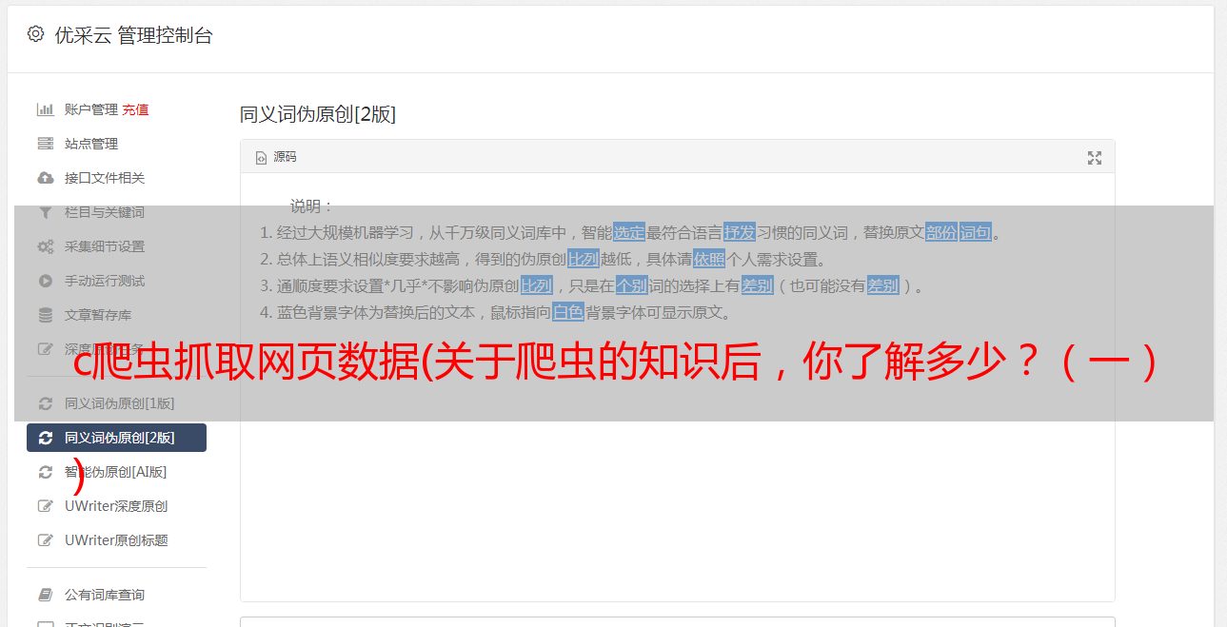Toggle fullscreen with the editor expand icon

(x=1095, y=158)
